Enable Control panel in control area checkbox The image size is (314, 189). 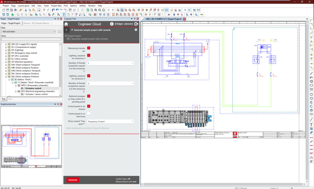click(x=89, y=114)
